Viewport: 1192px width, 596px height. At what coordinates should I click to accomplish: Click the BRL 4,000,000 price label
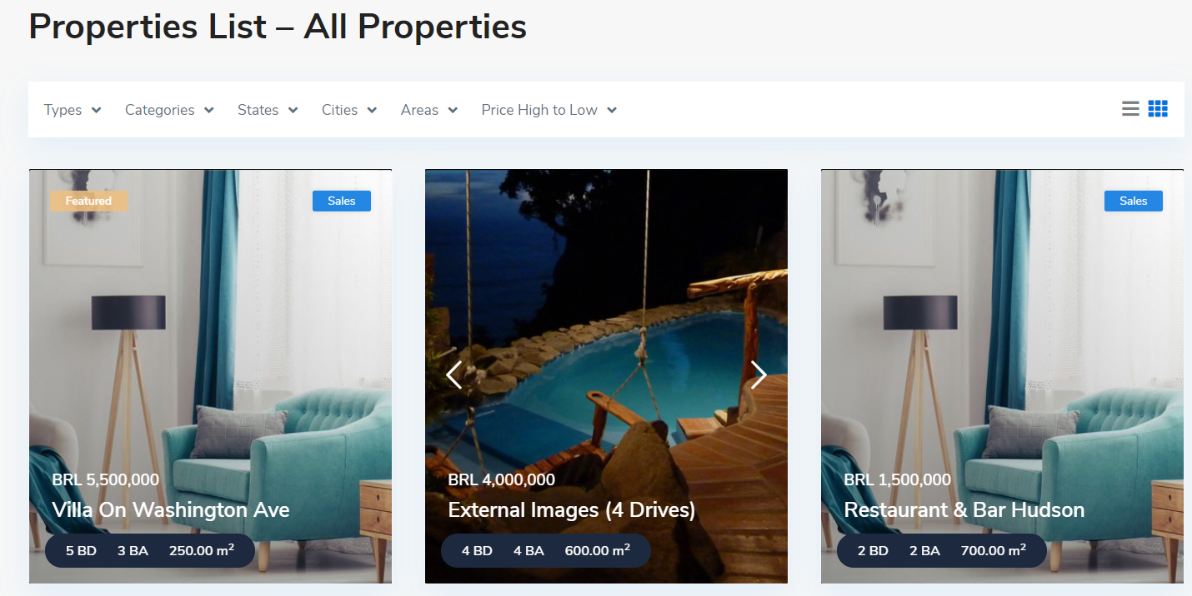(502, 479)
